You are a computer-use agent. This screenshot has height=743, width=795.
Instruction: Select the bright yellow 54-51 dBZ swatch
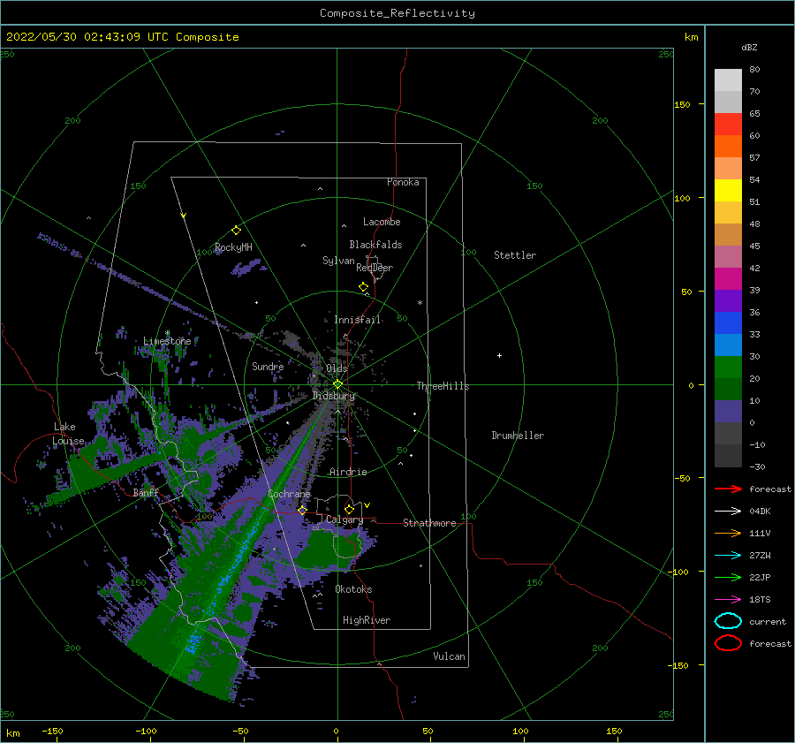728,190
